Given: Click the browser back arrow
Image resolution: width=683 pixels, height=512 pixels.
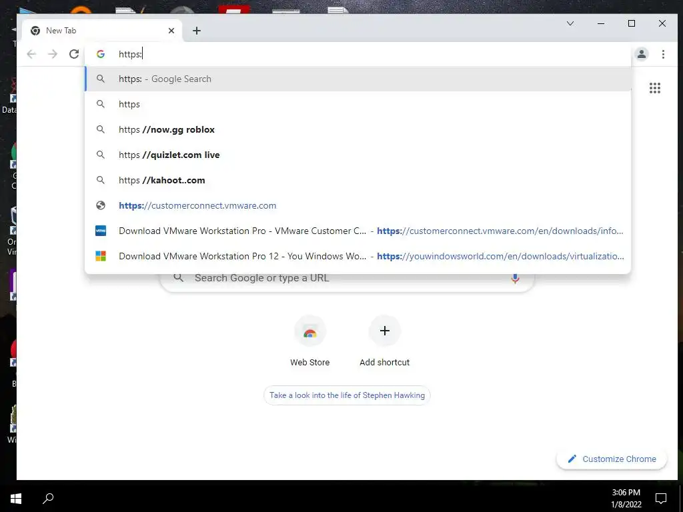Looking at the screenshot, I should pos(31,54).
